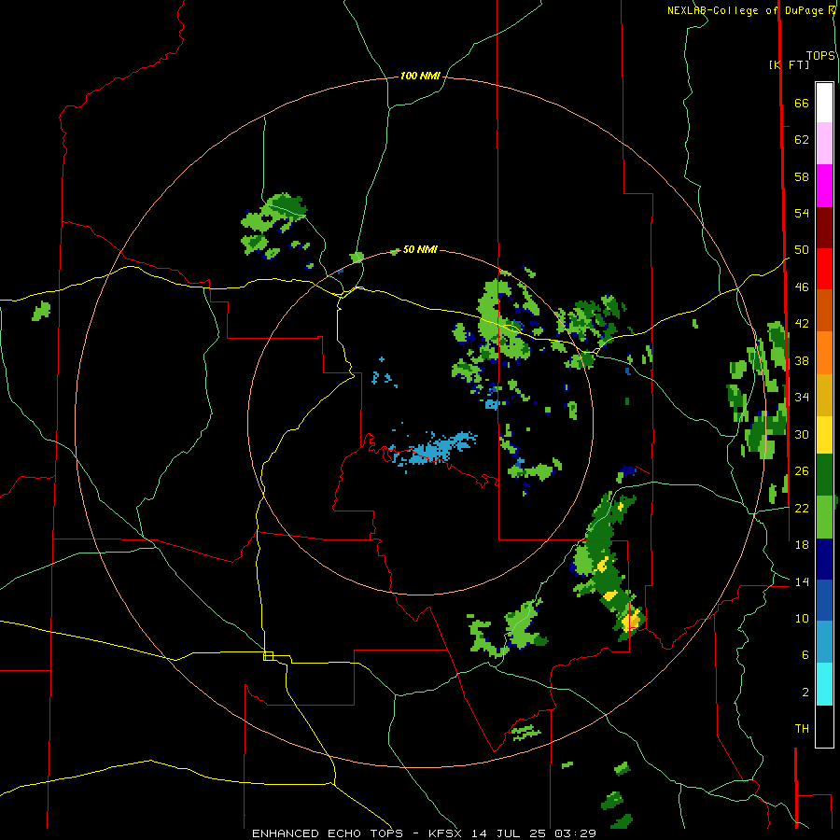840x840 pixels.
Task: Click the legend value 54
Action: pyautogui.click(x=802, y=213)
